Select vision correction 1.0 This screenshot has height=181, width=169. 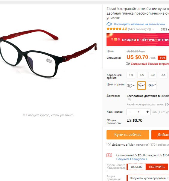tap(131, 75)
